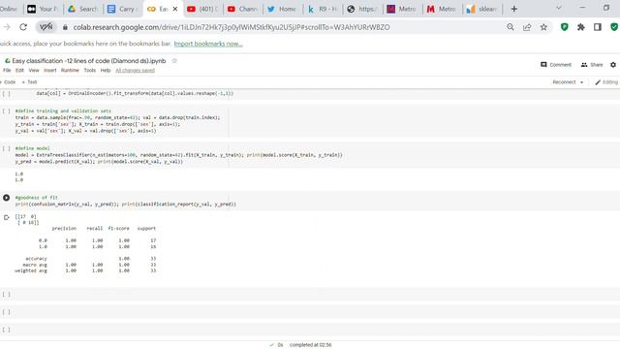Screen dimensions: 620x349
Task: Open the Insert menu
Action: [x=50, y=70]
